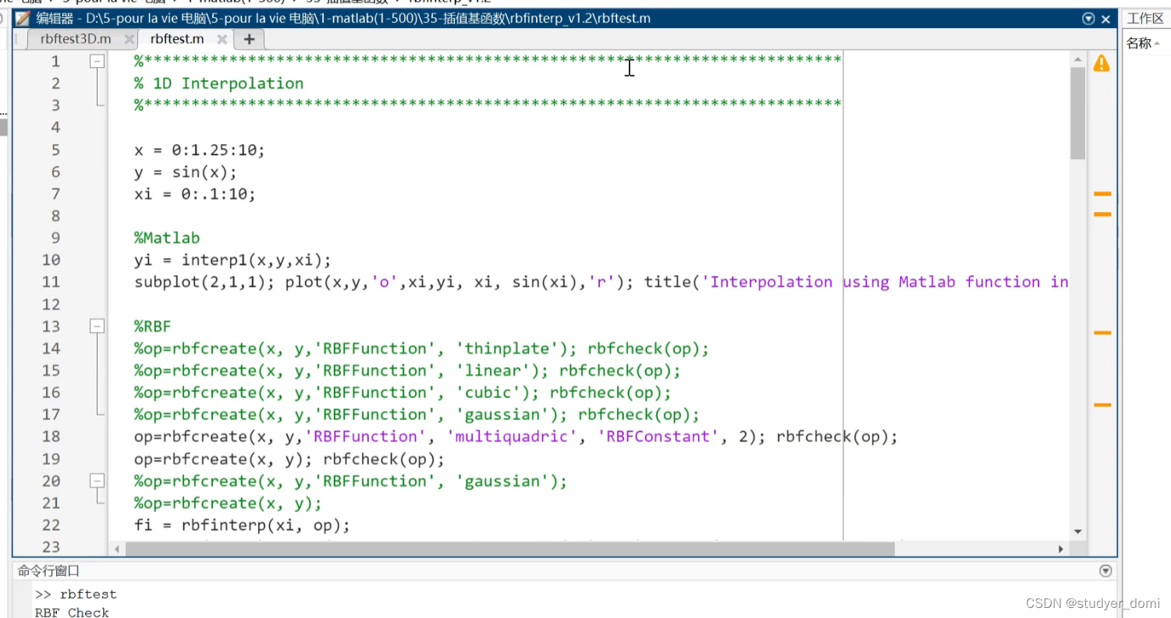Collapse the code section at line 1
This screenshot has width=1171, height=618.
[97, 61]
